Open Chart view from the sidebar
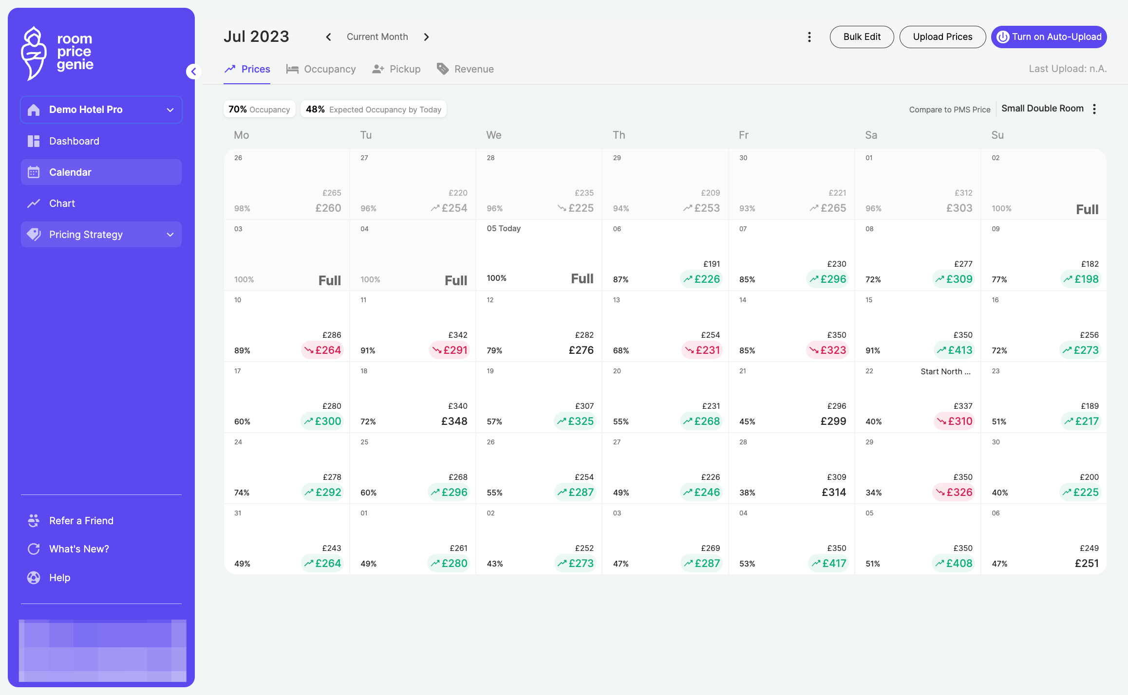The image size is (1128, 695). (x=101, y=203)
